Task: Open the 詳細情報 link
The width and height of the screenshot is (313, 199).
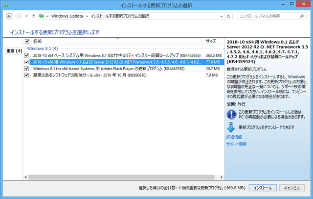Action: pos(234,137)
